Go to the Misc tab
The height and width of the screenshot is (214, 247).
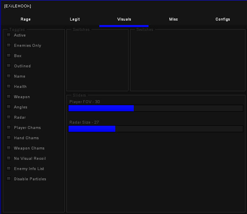[x=173, y=19]
